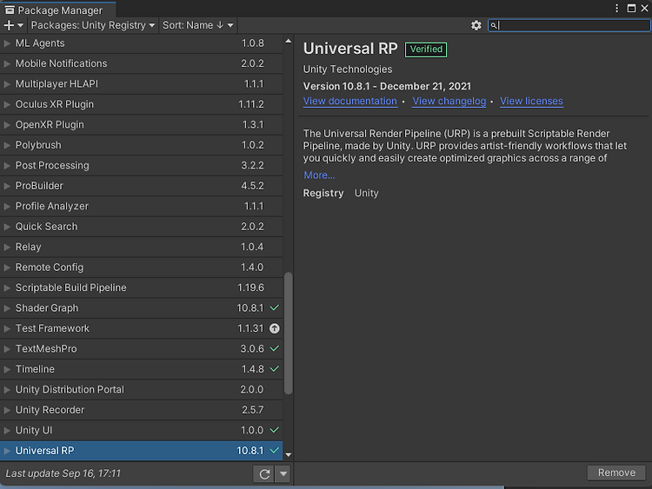Click the Timeline installed checkmark
Viewport: 652px width, 489px height.
(x=275, y=369)
